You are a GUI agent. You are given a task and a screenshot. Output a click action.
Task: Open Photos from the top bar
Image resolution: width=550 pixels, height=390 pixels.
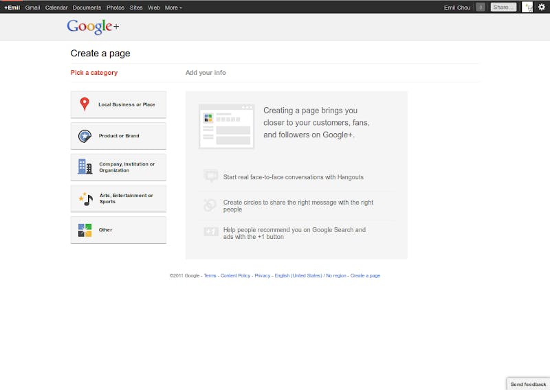click(x=115, y=8)
